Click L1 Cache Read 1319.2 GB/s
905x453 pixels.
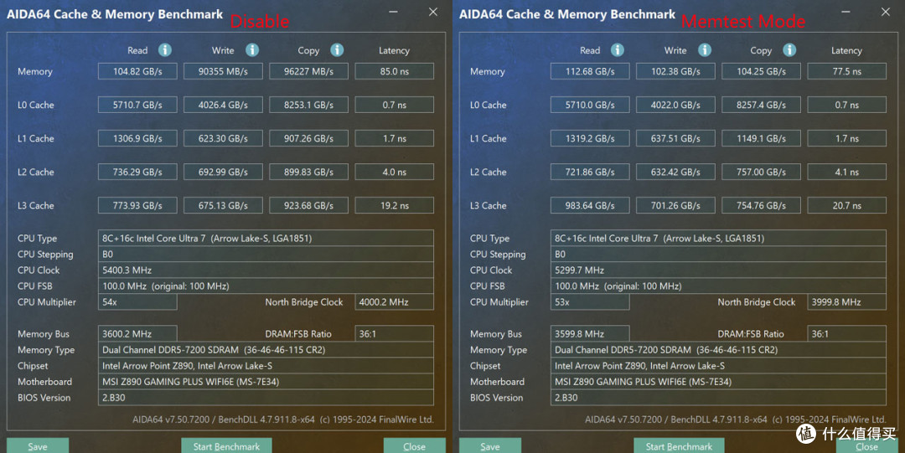[x=590, y=138]
